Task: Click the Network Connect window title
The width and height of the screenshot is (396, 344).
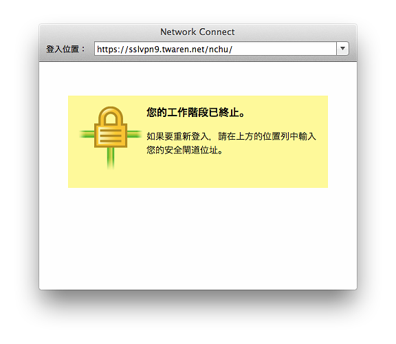Action: tap(197, 32)
